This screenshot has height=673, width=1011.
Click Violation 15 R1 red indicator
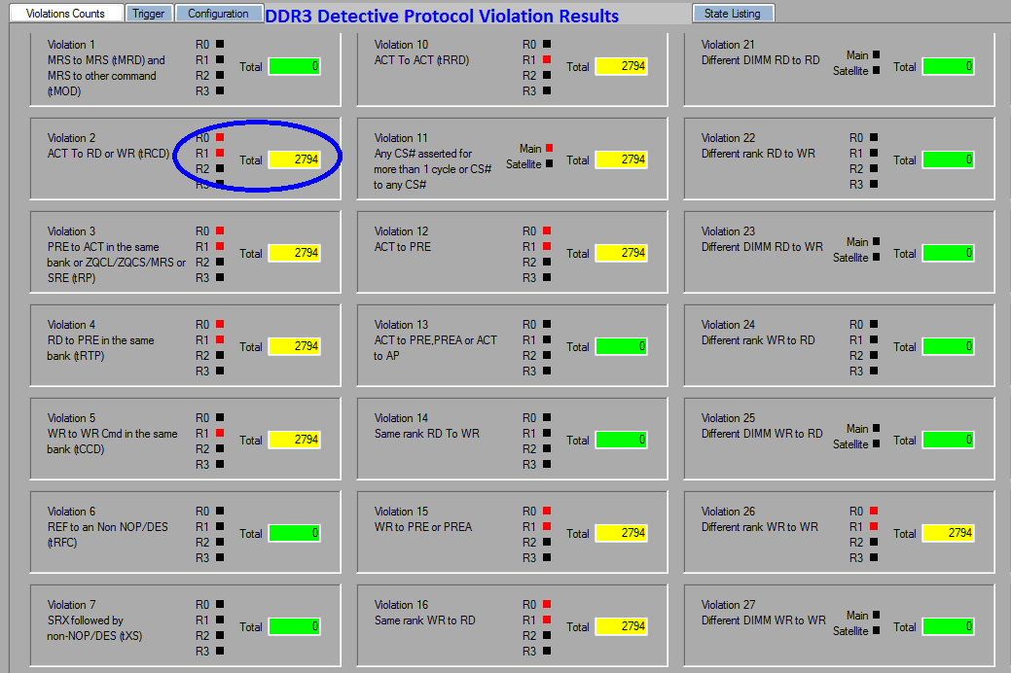547,527
